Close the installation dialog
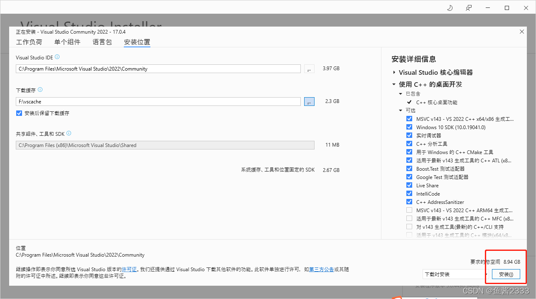The image size is (536, 299). point(522,32)
